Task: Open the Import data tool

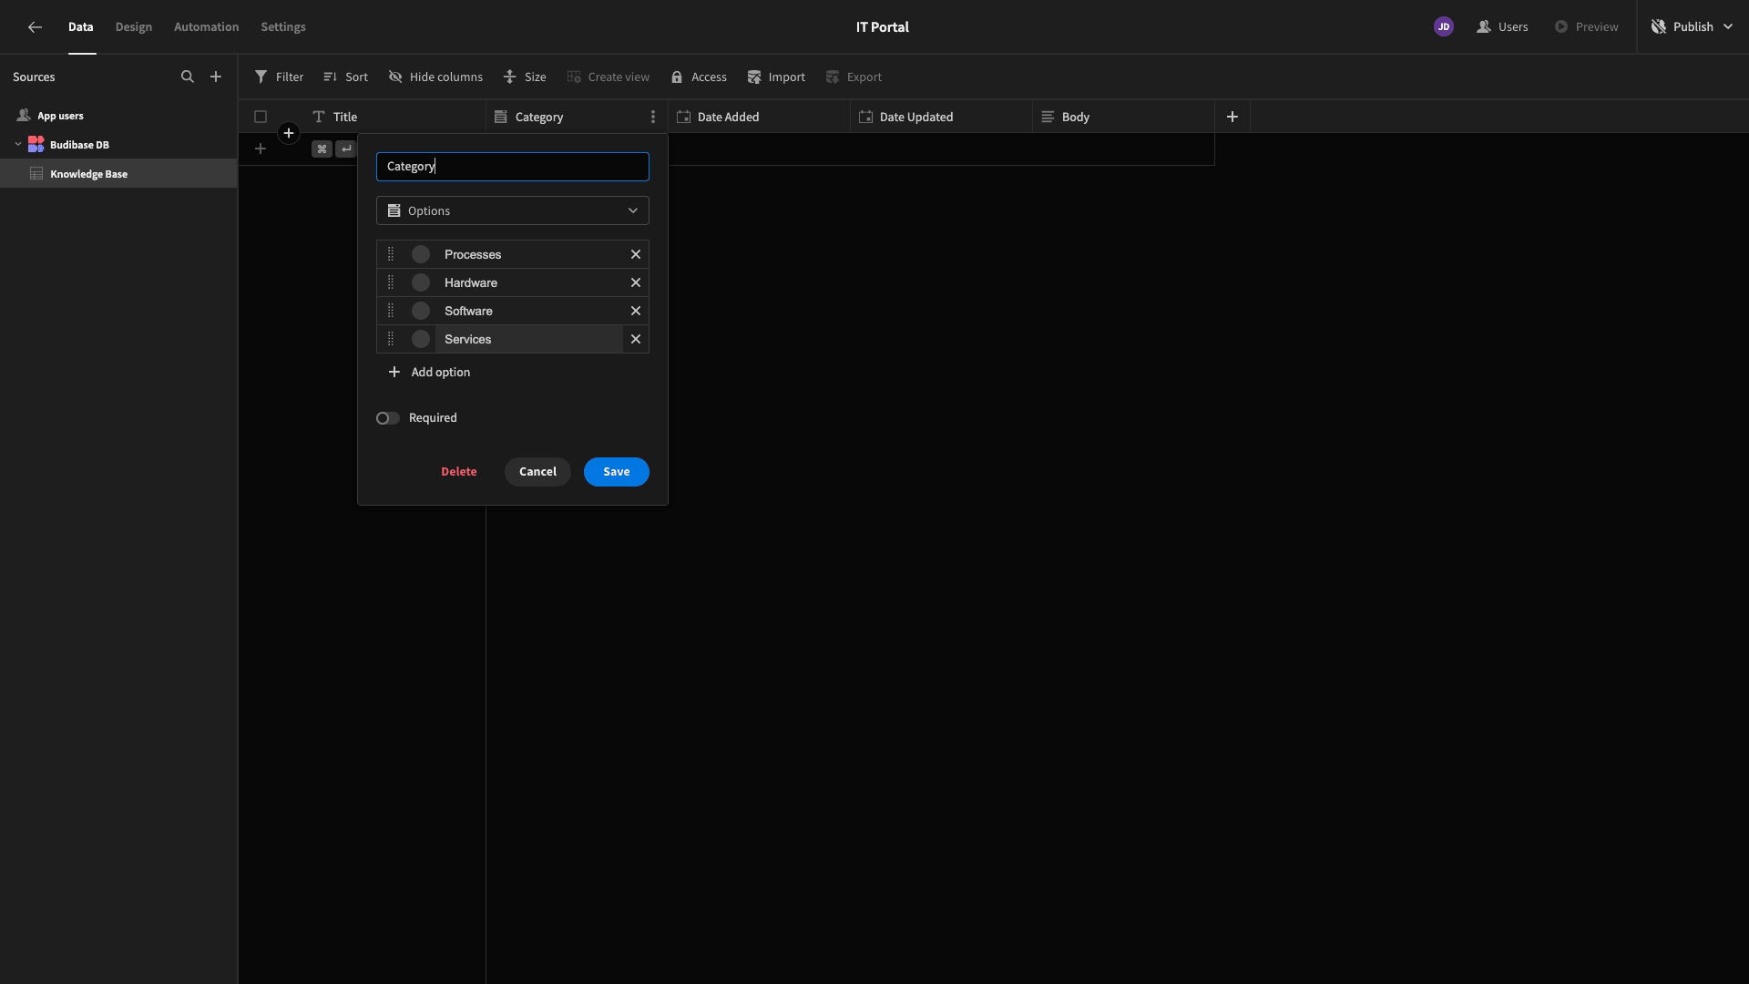Action: tap(776, 77)
